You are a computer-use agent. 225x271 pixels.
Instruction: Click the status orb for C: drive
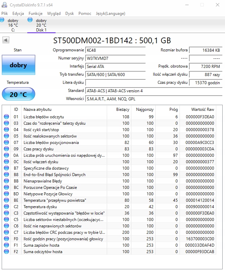[2, 20]
